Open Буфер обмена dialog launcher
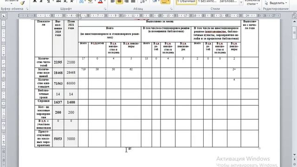The height and width of the screenshot is (167, 297). pos(27,9)
